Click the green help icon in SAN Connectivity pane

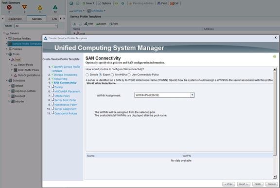pyautogui.click(x=275, y=56)
